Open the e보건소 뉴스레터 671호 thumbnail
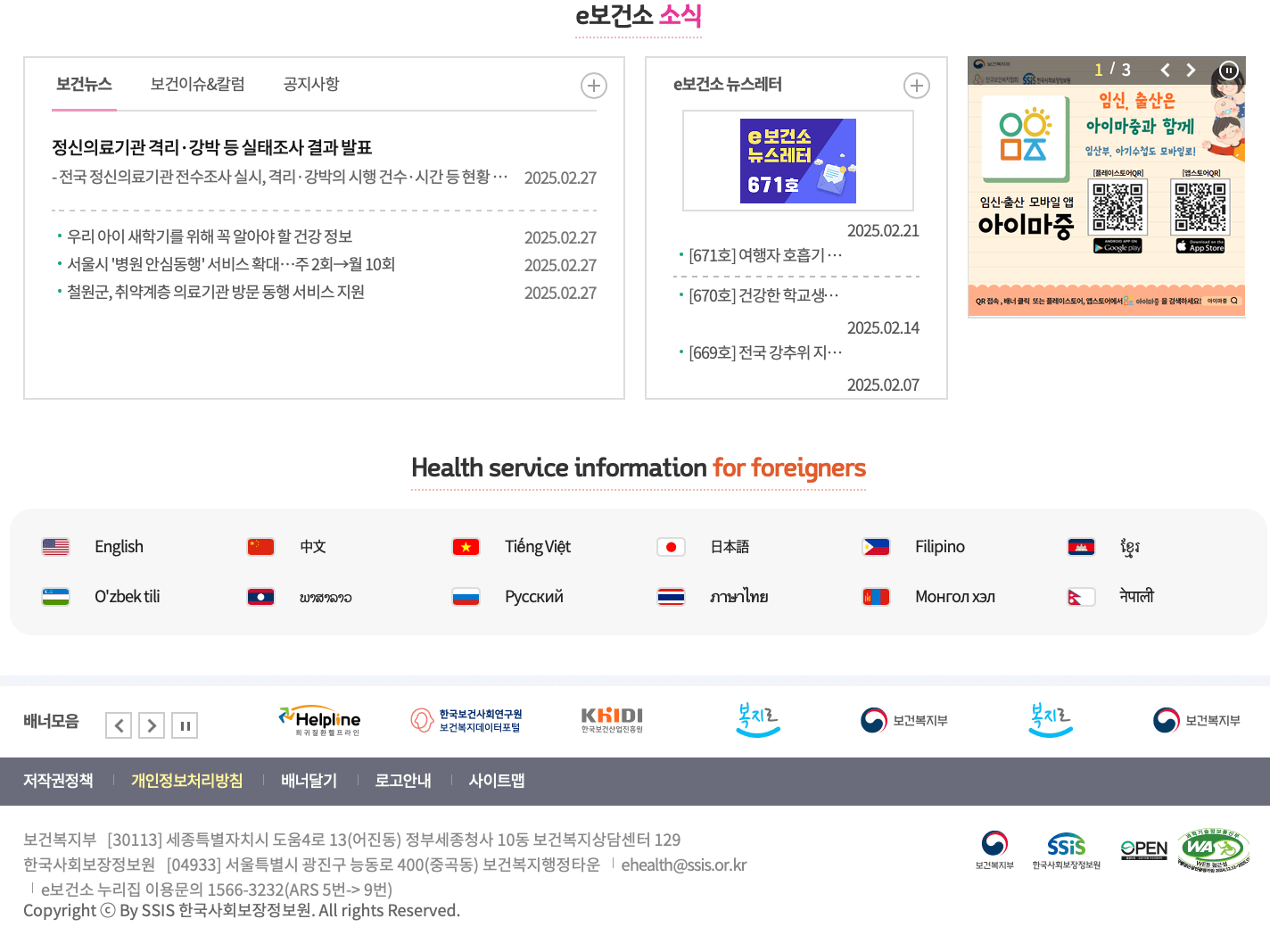Screen dimensions: 1270x927 click(x=796, y=161)
